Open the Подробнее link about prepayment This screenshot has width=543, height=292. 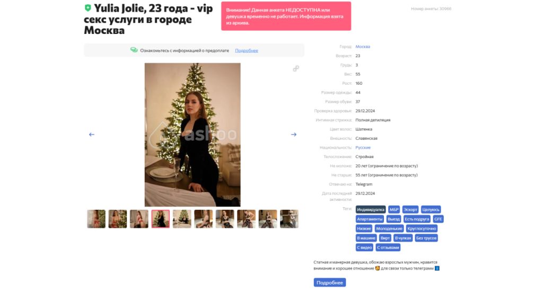(247, 50)
